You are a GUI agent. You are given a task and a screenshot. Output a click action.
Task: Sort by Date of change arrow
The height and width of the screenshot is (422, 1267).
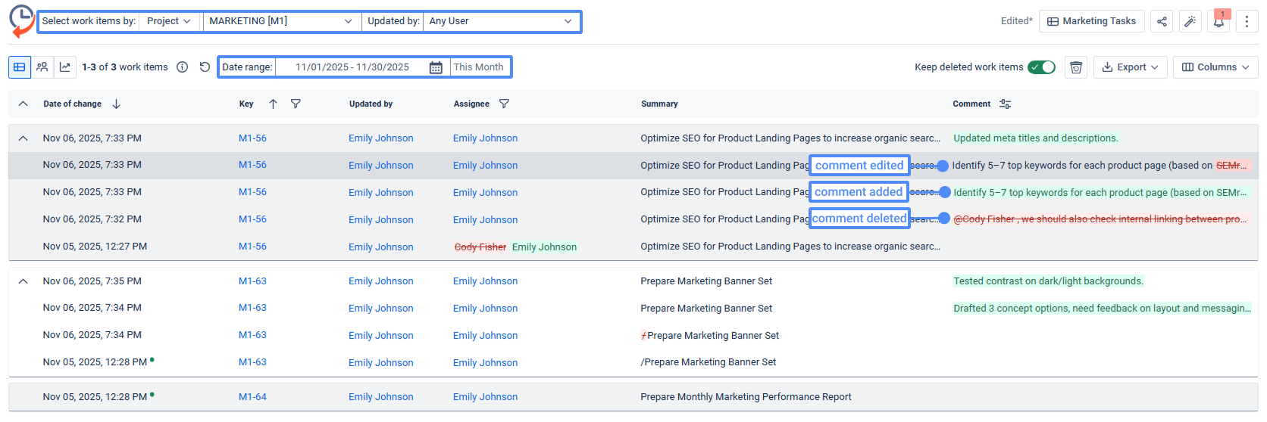116,104
